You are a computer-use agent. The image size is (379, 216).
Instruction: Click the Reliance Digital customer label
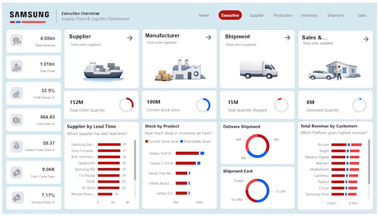click(317, 157)
